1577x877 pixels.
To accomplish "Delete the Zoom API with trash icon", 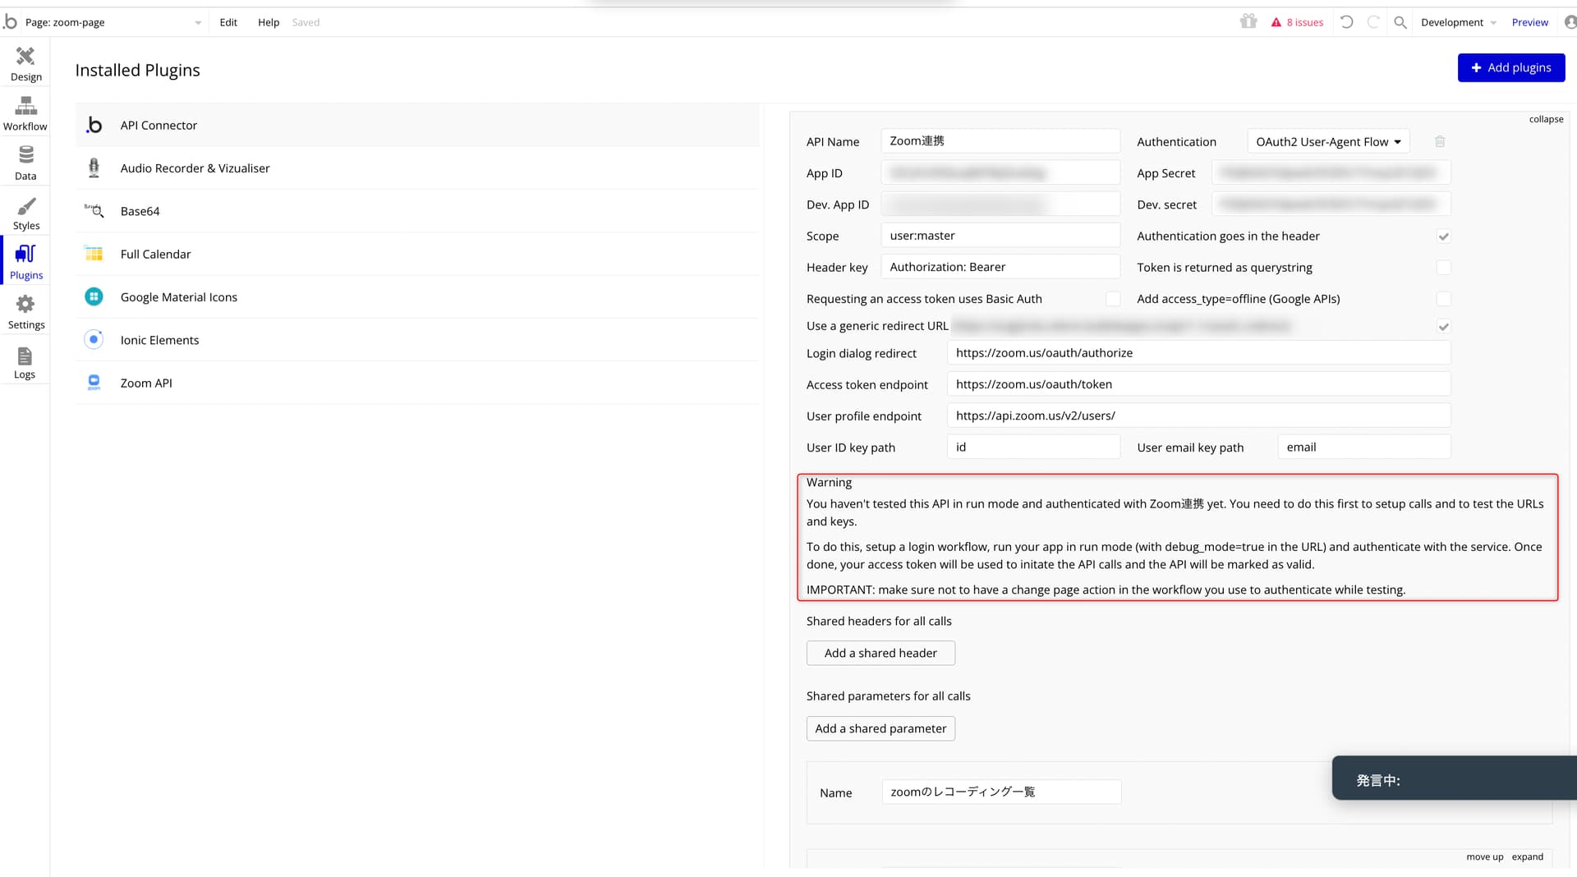I will coord(1440,141).
